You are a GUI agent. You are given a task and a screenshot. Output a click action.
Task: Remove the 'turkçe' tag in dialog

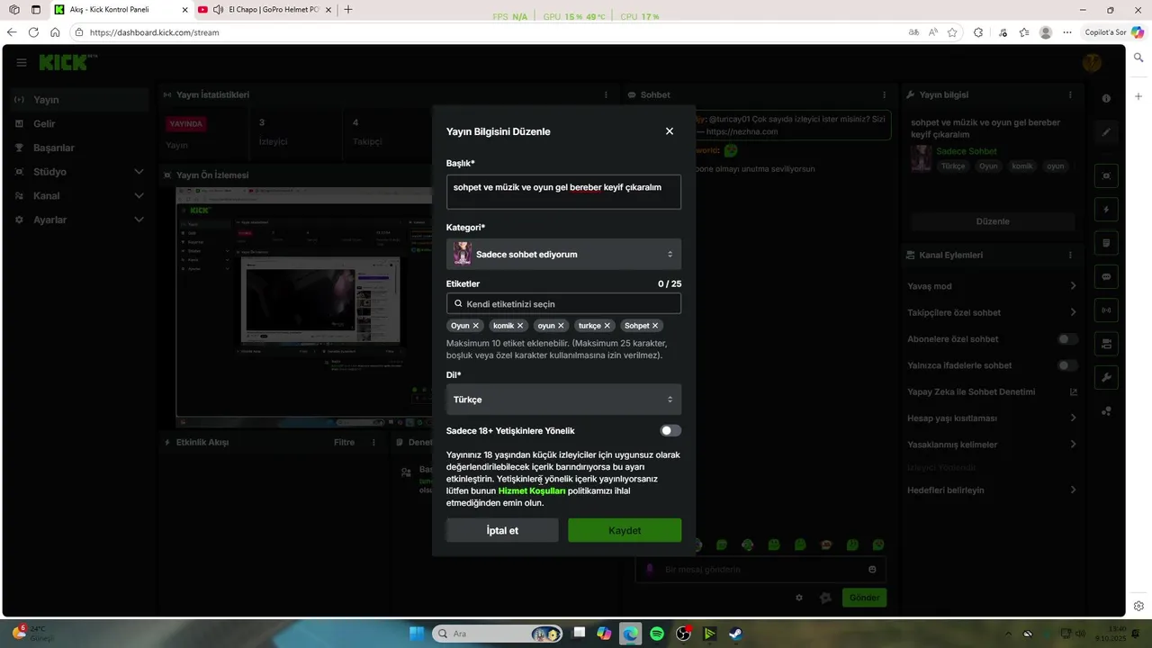[x=607, y=326]
